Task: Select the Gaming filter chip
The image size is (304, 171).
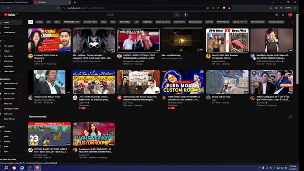Action: tap(39, 22)
